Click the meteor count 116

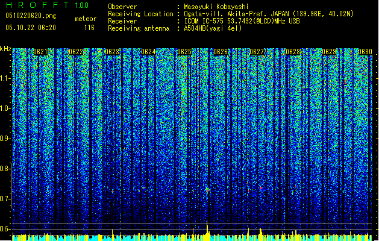(89, 28)
